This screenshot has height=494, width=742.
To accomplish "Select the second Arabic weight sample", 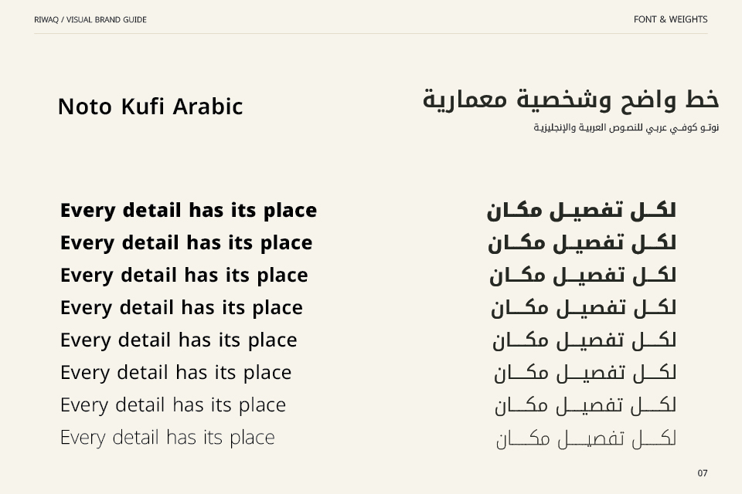I will [x=582, y=243].
